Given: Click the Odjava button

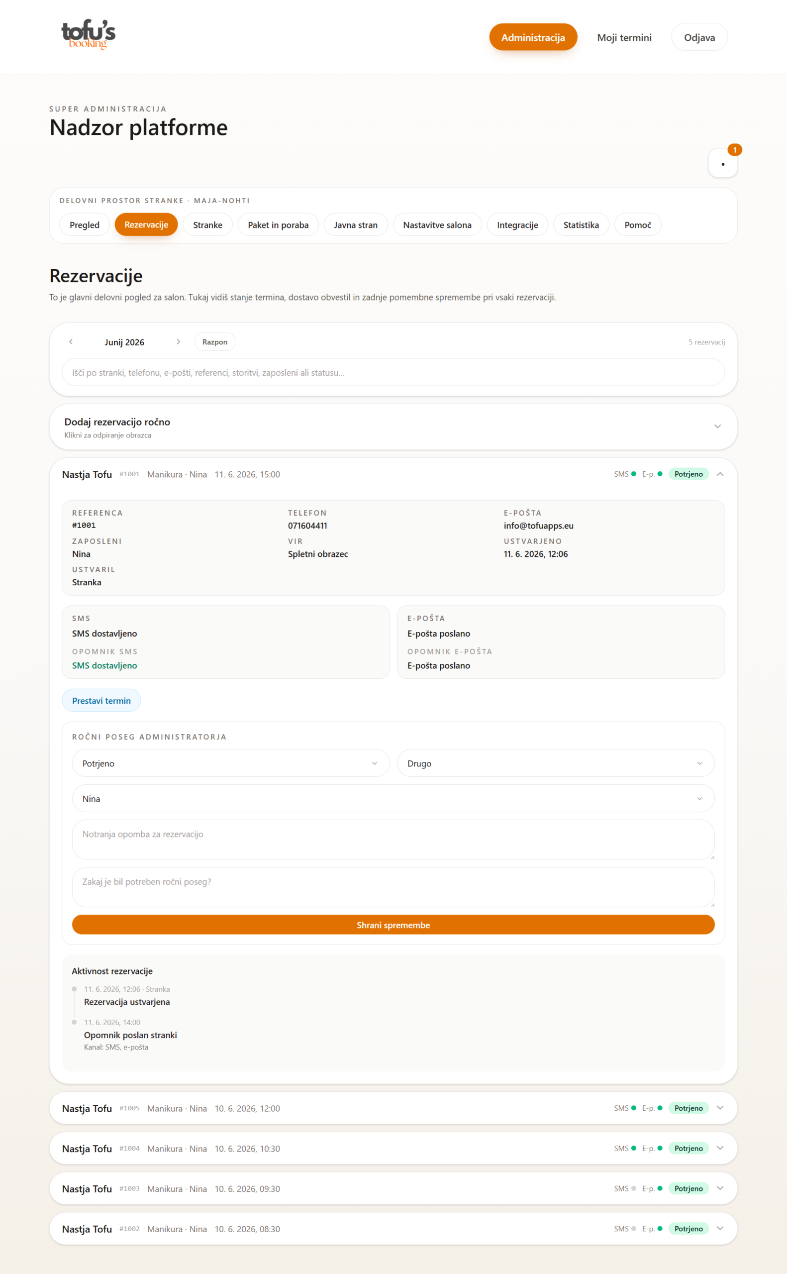Looking at the screenshot, I should point(699,37).
